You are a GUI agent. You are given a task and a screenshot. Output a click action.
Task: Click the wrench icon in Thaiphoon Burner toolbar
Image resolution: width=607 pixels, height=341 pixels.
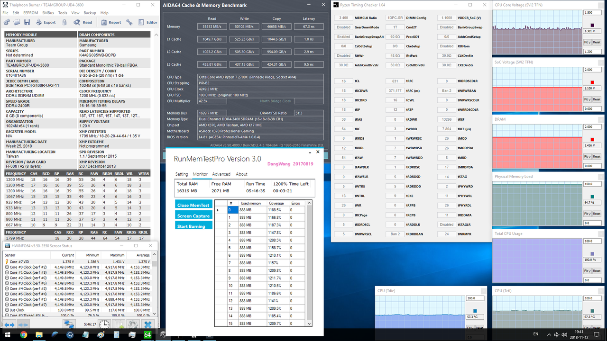(x=129, y=22)
